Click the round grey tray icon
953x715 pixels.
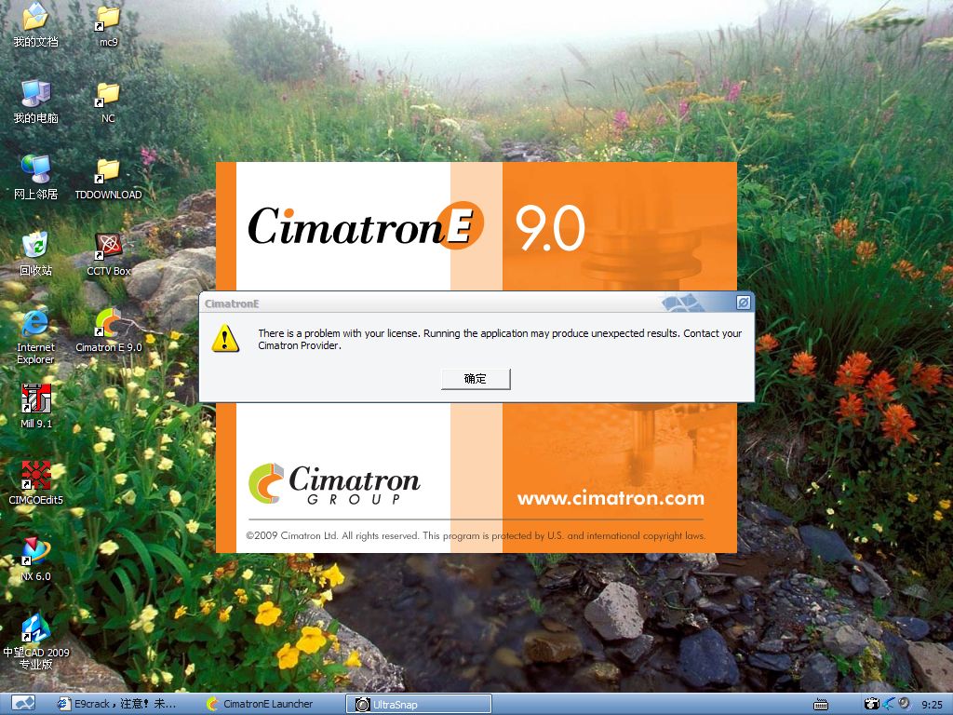(905, 703)
